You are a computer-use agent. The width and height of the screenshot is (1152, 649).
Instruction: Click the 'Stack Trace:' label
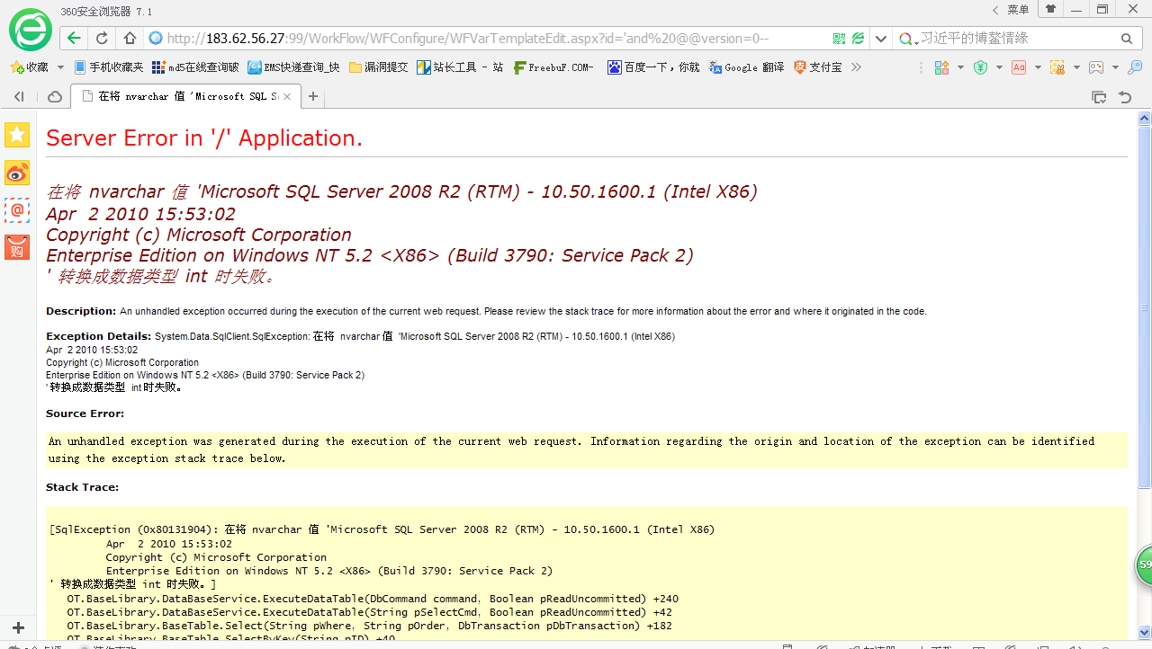[82, 487]
